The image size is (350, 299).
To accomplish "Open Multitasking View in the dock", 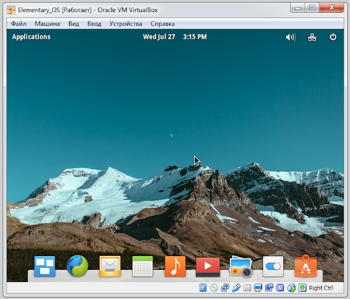I will 45,266.
